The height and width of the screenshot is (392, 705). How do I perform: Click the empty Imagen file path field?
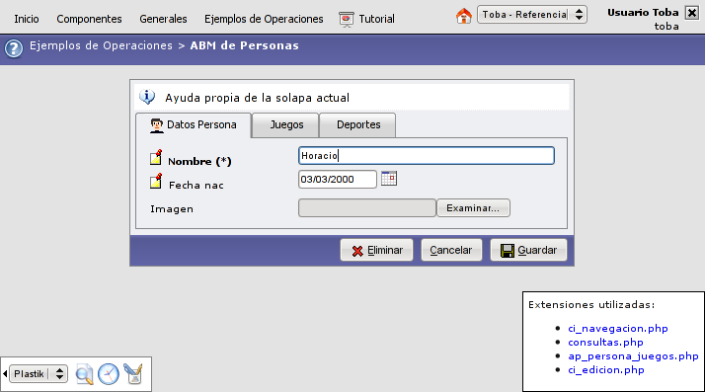(x=367, y=208)
